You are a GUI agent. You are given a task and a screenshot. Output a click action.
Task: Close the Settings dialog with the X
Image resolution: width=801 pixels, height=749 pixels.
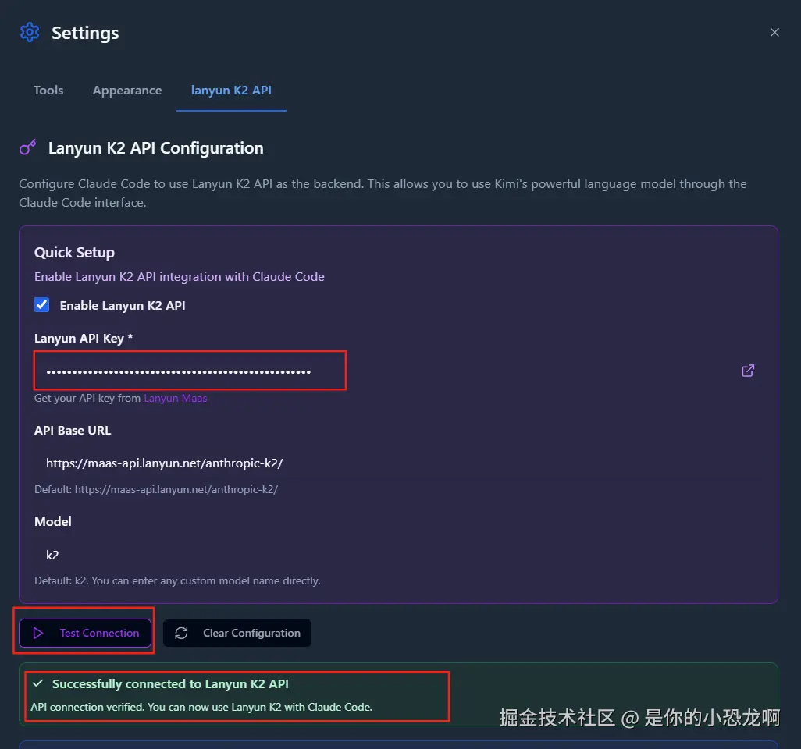[774, 32]
